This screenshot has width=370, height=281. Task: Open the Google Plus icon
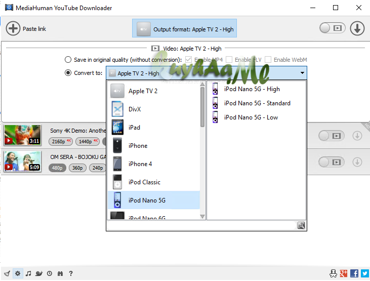coord(344,273)
